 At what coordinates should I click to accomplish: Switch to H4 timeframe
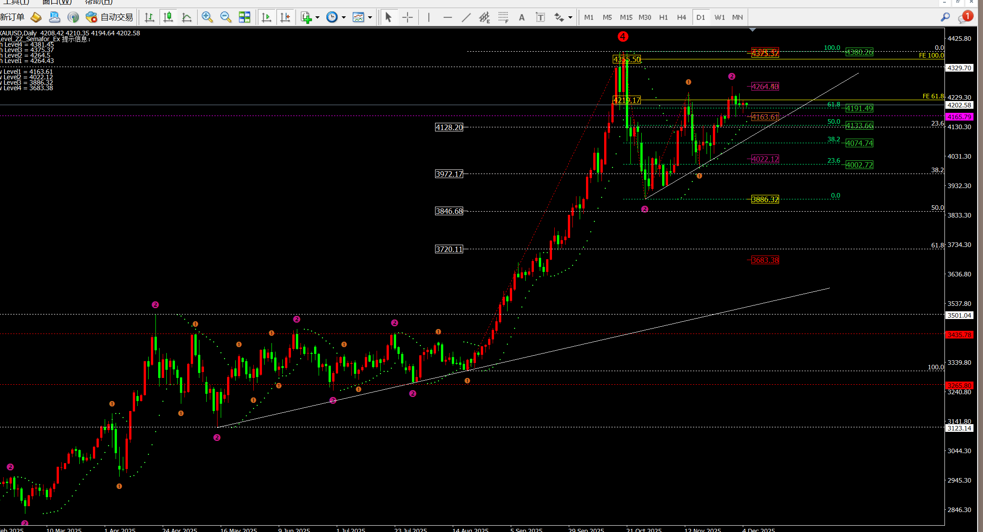pos(681,17)
